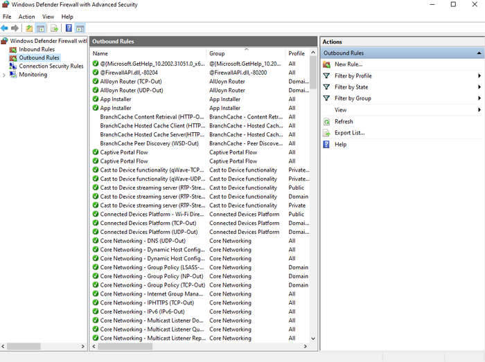Click the green check of @FirewallAPI.dll,-80204 rule
Screen dimensions: 485x362
pyautogui.click(x=96, y=72)
